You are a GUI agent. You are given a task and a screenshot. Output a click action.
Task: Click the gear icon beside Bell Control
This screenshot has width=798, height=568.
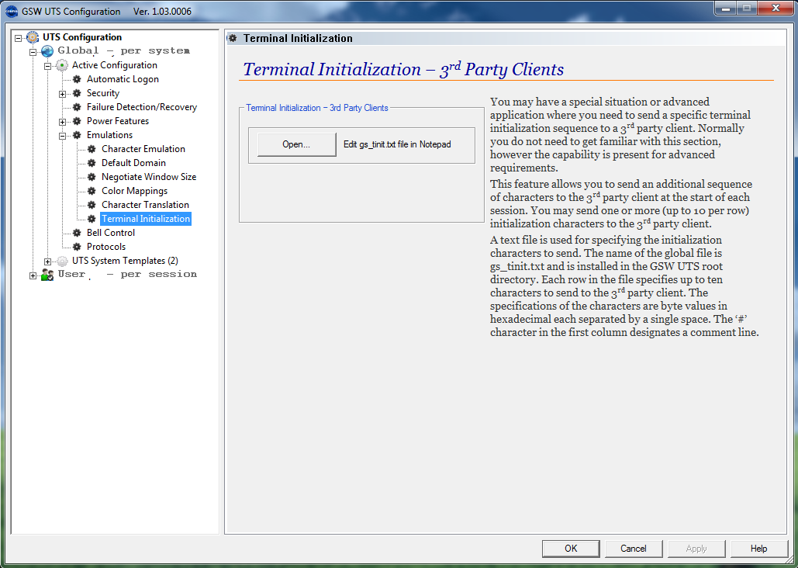tap(77, 233)
